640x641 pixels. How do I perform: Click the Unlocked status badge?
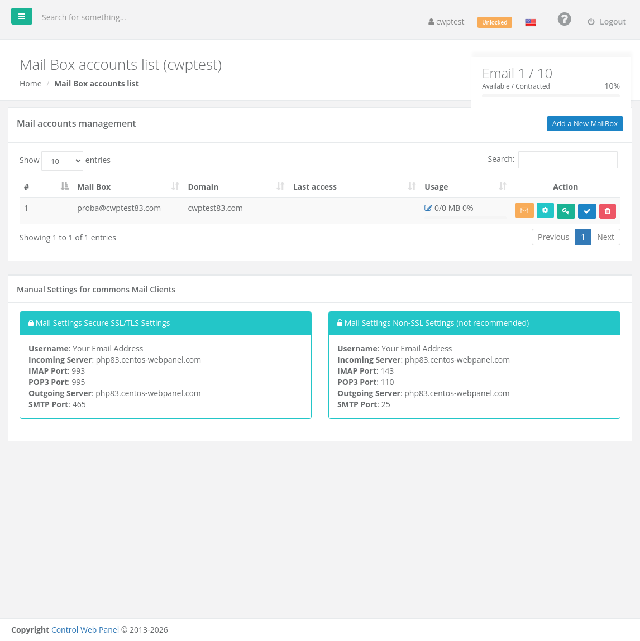(494, 22)
